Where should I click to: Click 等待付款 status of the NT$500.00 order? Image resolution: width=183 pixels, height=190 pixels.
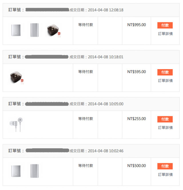[x=85, y=166]
